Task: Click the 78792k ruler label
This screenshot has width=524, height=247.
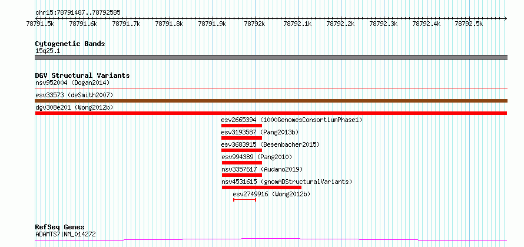Action: point(255,24)
